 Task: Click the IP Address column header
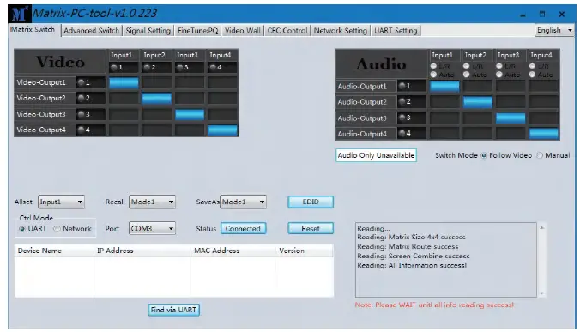click(x=142, y=251)
